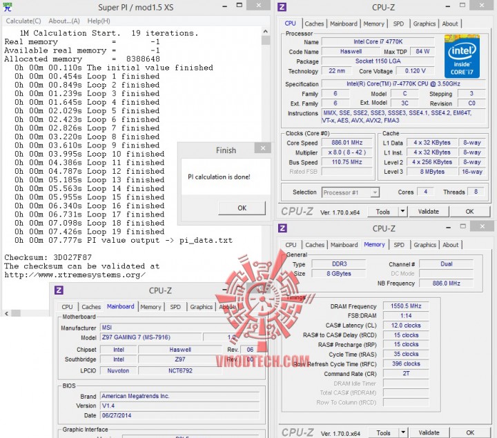Minimize the Super PI window
This screenshot has width=497, height=438.
pos(224,6)
